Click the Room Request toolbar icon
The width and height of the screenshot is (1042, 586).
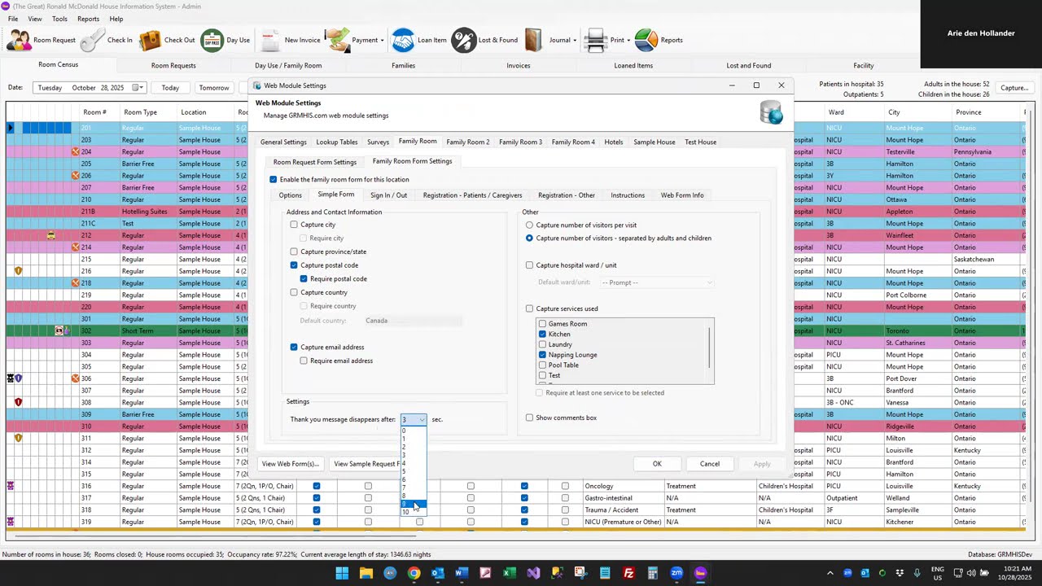(20, 40)
